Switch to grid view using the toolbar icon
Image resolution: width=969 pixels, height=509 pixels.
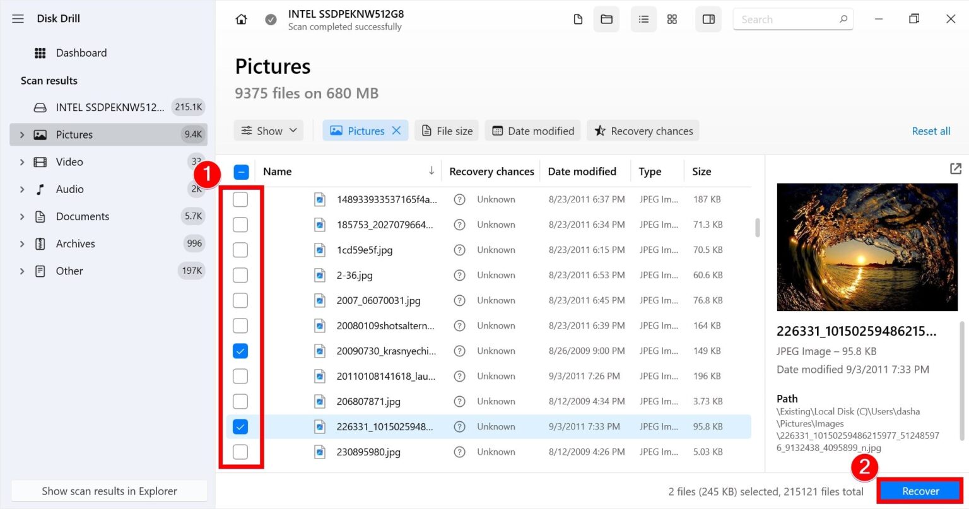[x=672, y=19]
